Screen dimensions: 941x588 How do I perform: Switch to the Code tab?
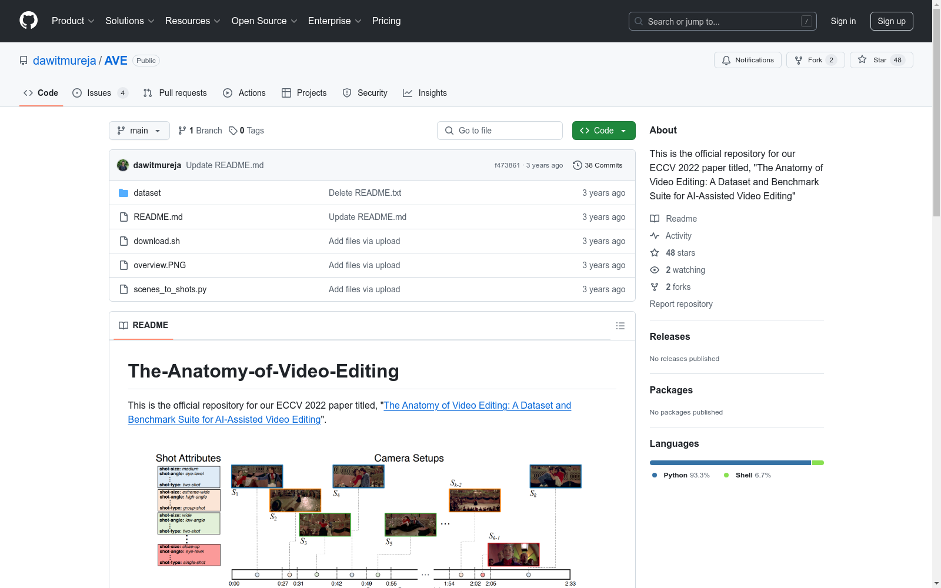41,93
